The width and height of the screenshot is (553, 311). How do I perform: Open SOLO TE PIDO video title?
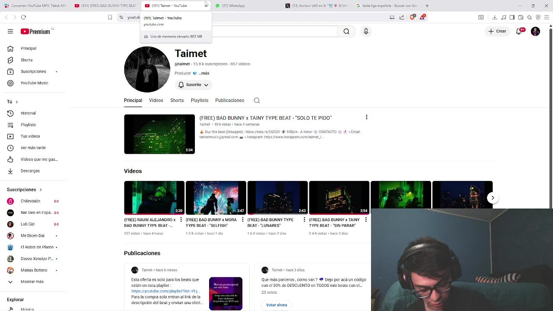click(265, 118)
